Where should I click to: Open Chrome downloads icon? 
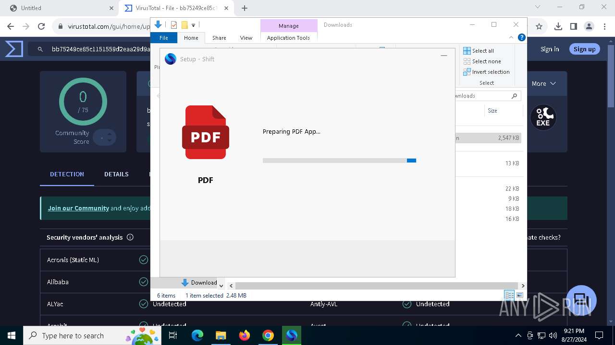558,26
